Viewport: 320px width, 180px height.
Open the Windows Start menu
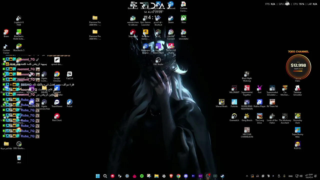98,176
